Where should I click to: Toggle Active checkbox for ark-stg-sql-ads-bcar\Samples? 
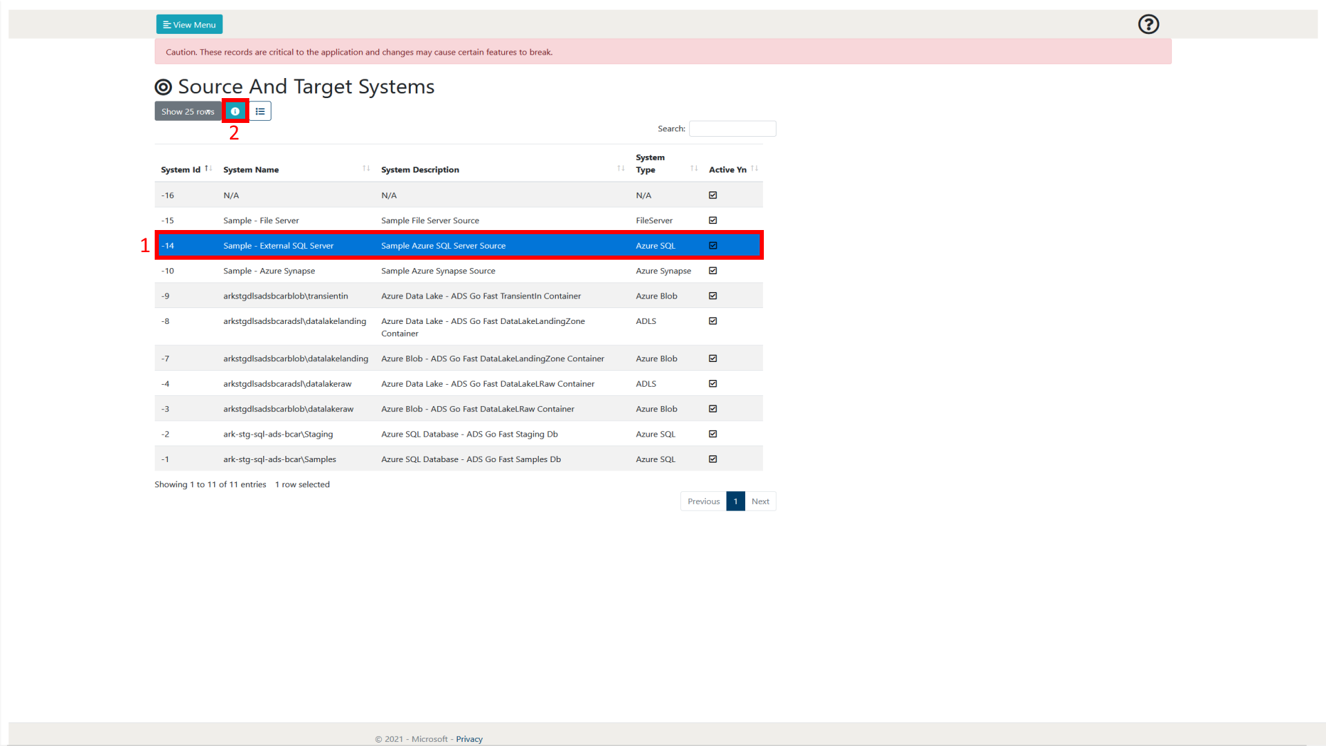(713, 459)
